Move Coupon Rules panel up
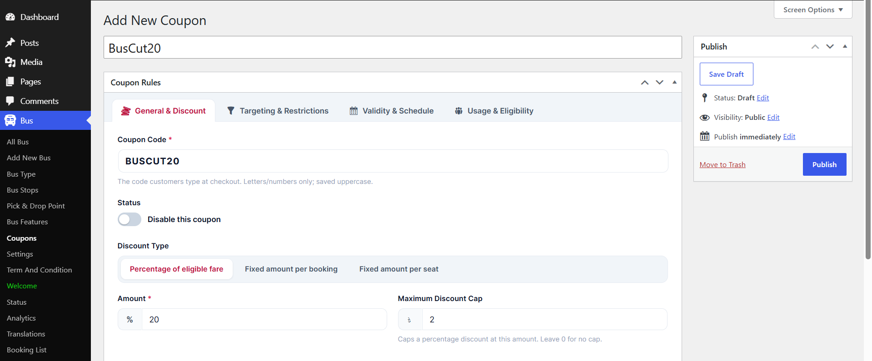The image size is (872, 361). [645, 83]
